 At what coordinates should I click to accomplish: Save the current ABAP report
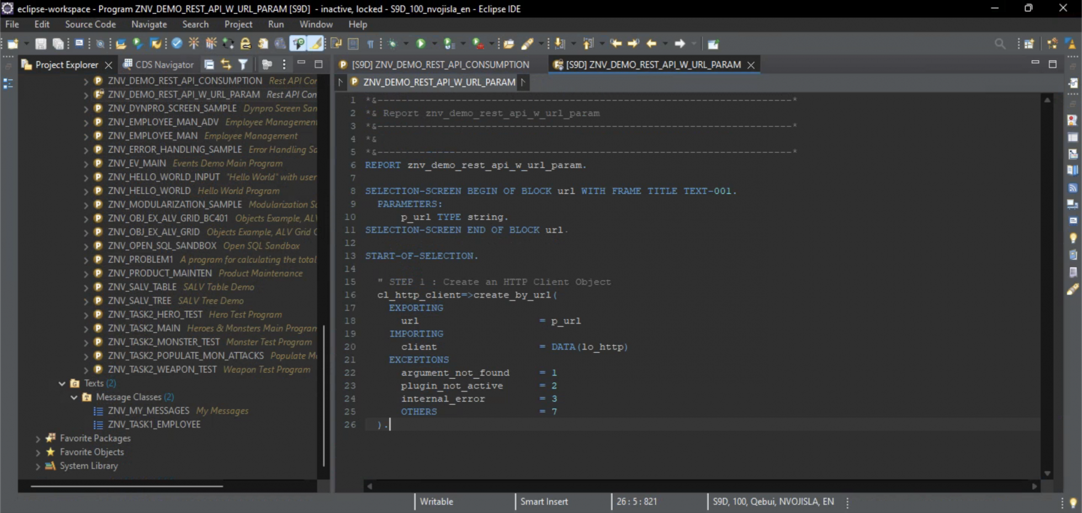click(x=40, y=44)
